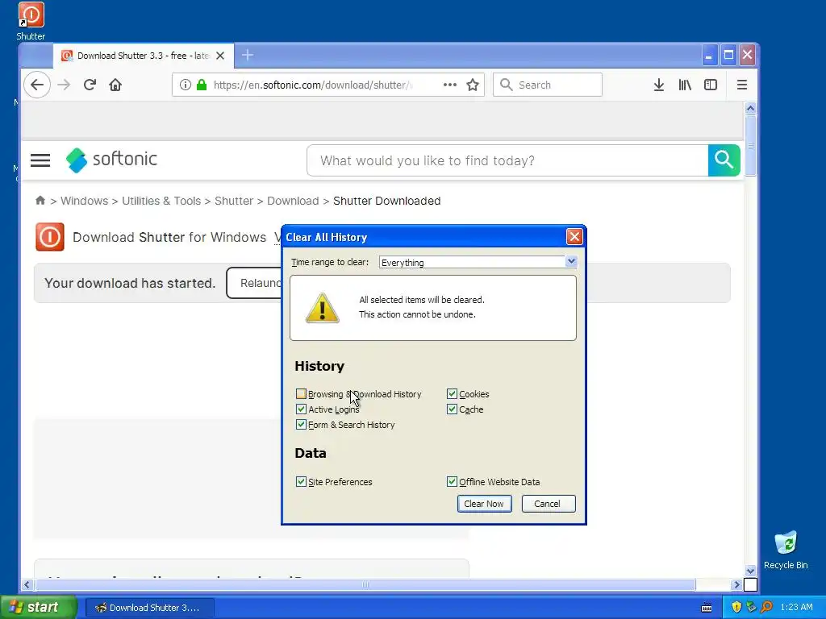The height and width of the screenshot is (619, 826).
Task: Open Utilities & Tools breadcrumb link
Action: tap(161, 201)
